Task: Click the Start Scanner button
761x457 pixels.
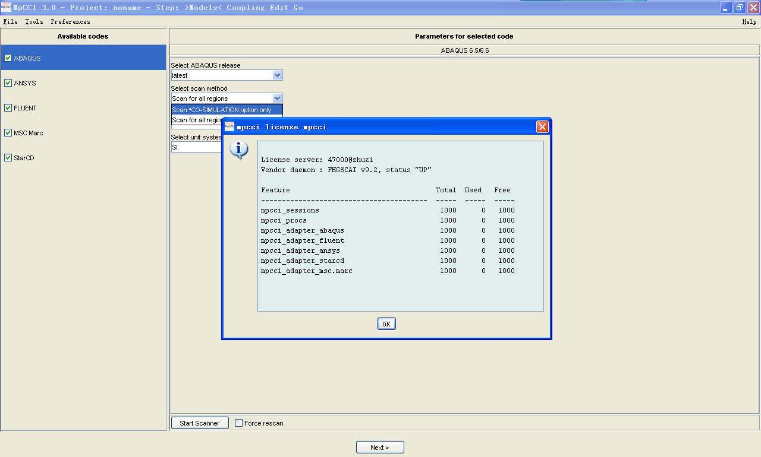Action: pyautogui.click(x=200, y=423)
